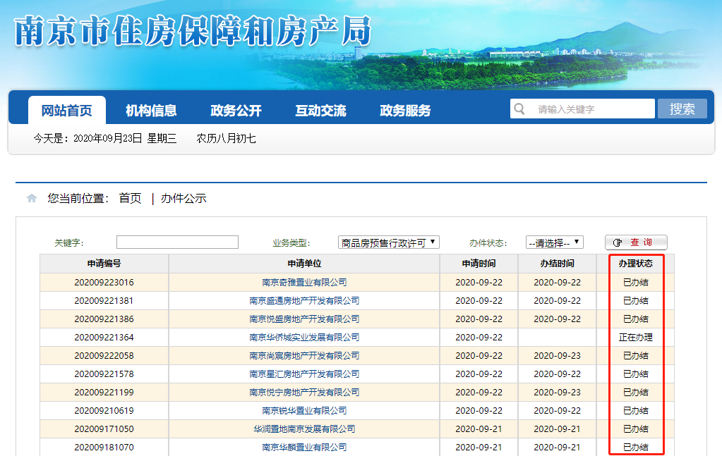Viewport: 722px width, 456px height.
Task: Click the site title 南京市住房保障和房产局
Action: tap(193, 31)
